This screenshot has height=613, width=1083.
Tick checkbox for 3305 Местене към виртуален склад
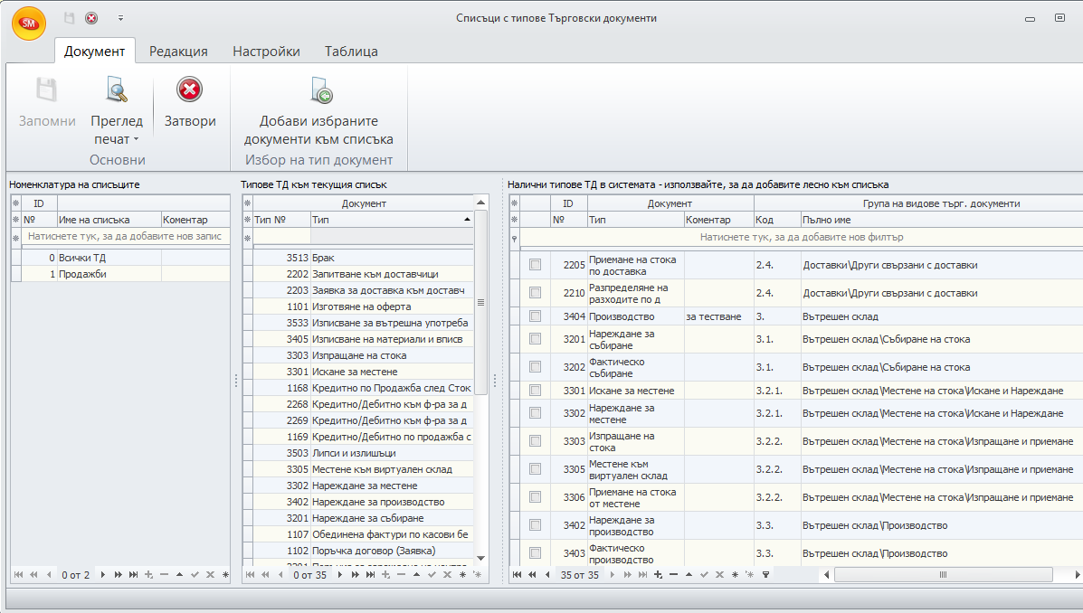click(x=536, y=469)
